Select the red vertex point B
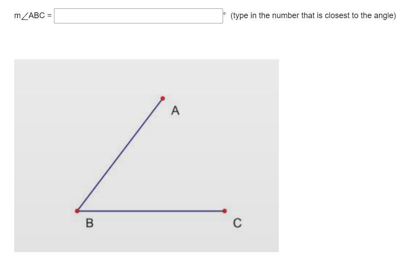Screen dimensions: 405x261 [77, 211]
